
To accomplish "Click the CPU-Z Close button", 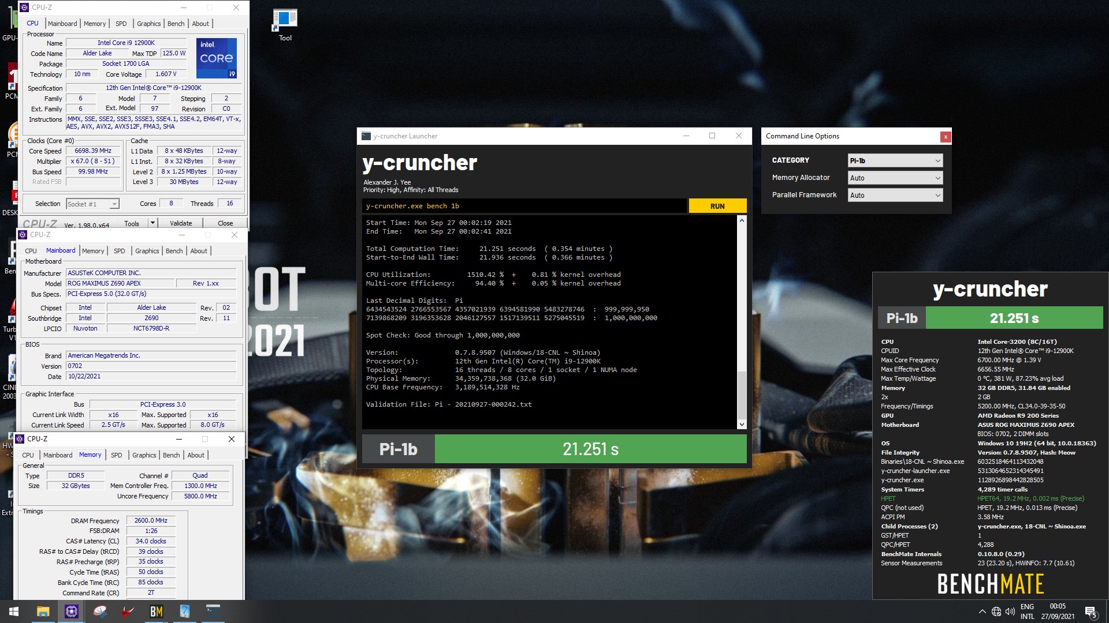I will click(x=225, y=223).
